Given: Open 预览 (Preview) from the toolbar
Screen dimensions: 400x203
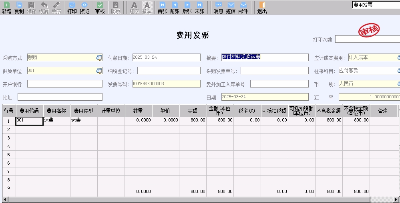Looking at the screenshot, I should tap(84, 8).
